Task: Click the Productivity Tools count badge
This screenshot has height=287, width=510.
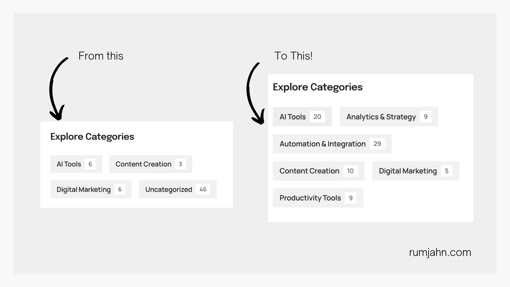Action: (351, 198)
